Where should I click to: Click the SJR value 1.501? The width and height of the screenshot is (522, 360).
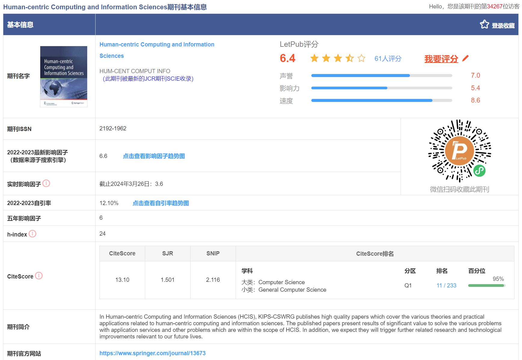[x=167, y=280]
